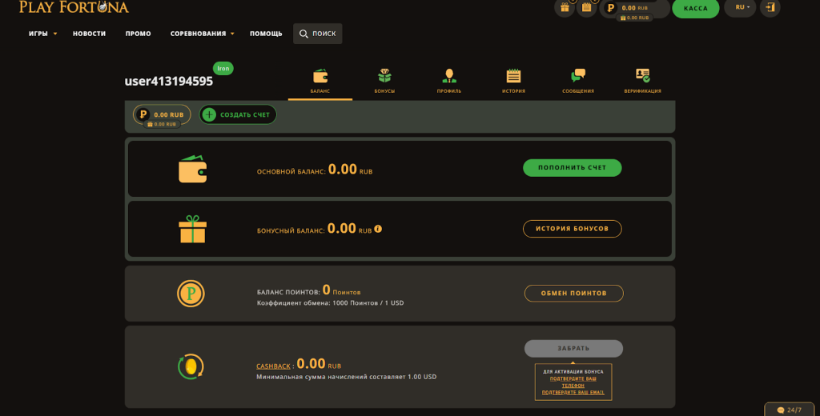Viewport: 820px width, 416px height.
Task: Select the 0.00 RUB account pill
Action: [x=162, y=115]
